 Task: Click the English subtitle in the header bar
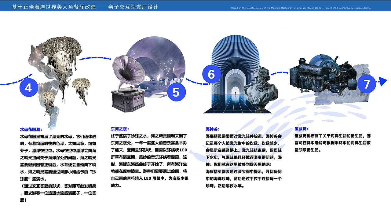[x=301, y=8]
